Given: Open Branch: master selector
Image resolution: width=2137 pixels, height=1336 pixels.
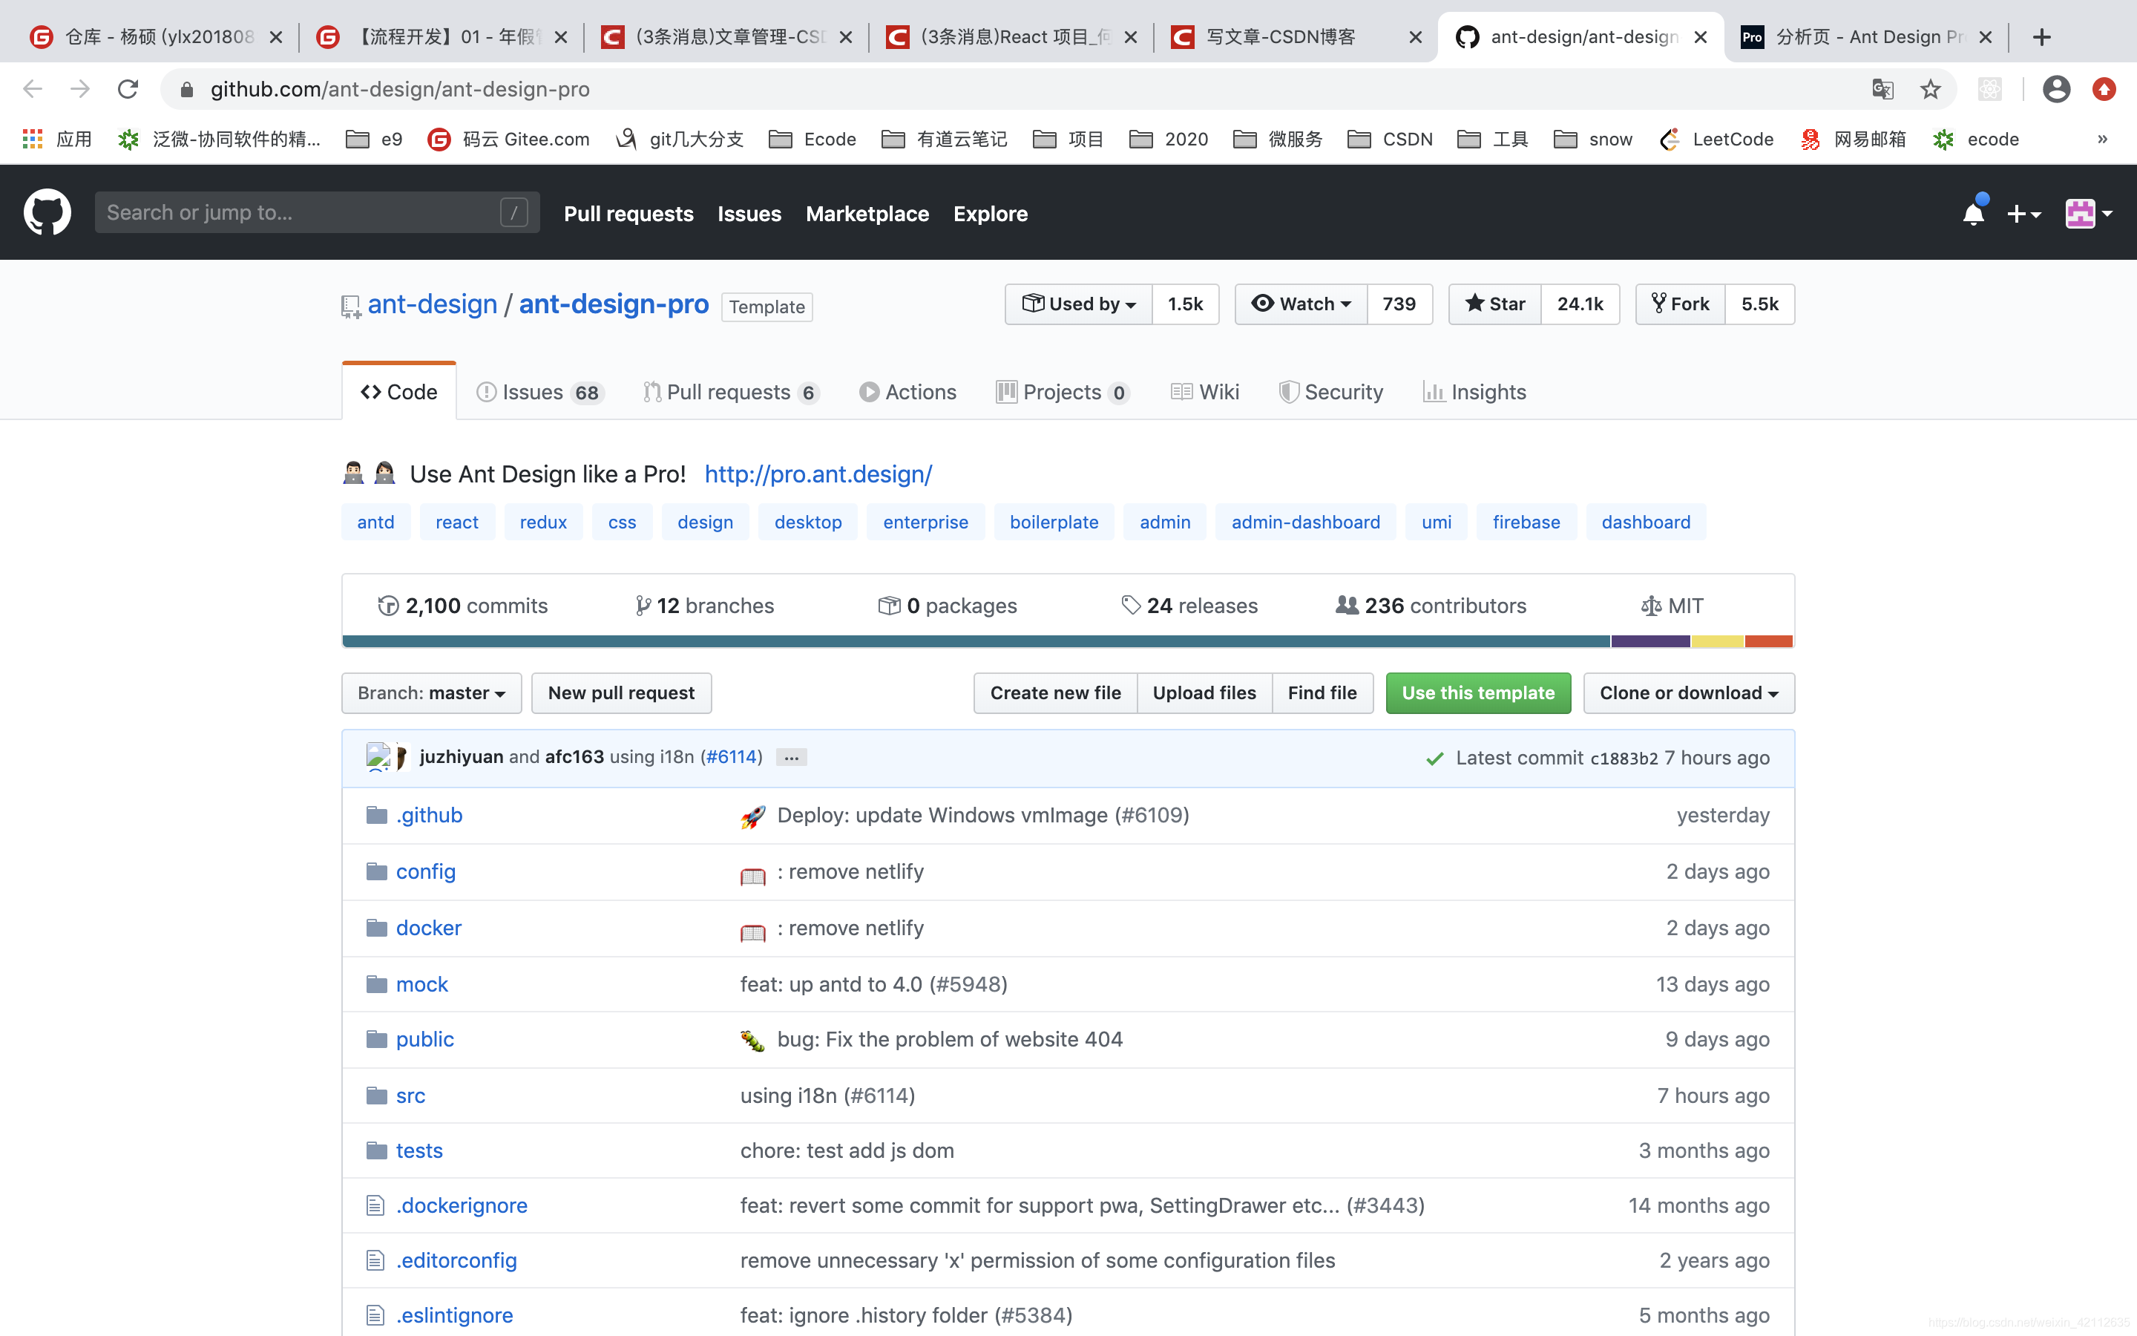Looking at the screenshot, I should click(x=432, y=692).
